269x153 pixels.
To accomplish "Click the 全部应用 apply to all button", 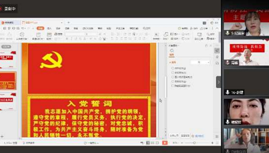I will point(174,136).
